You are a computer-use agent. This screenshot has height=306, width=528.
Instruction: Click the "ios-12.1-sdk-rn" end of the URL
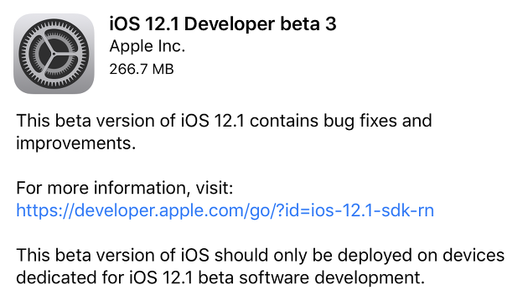click(372, 210)
